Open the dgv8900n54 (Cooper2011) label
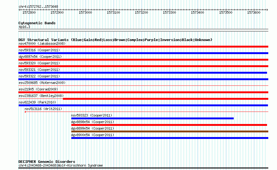The width and height of the screenshot is (277, 170). tap(92, 135)
